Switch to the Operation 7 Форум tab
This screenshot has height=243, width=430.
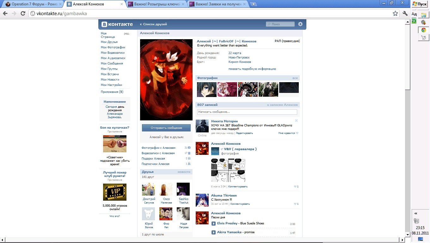[x=33, y=4]
